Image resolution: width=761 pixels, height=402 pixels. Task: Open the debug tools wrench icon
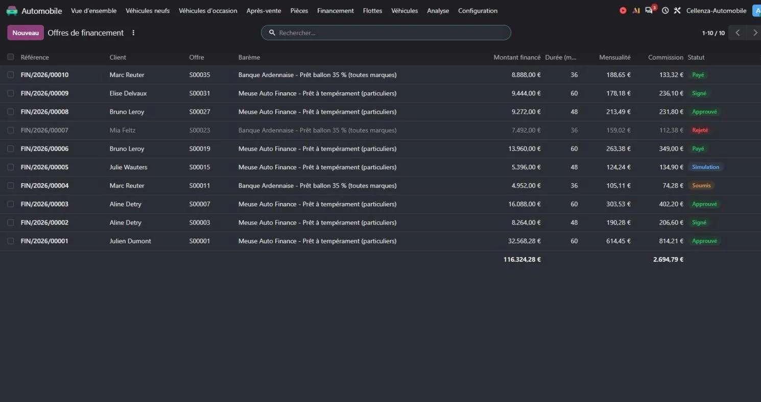tap(677, 11)
